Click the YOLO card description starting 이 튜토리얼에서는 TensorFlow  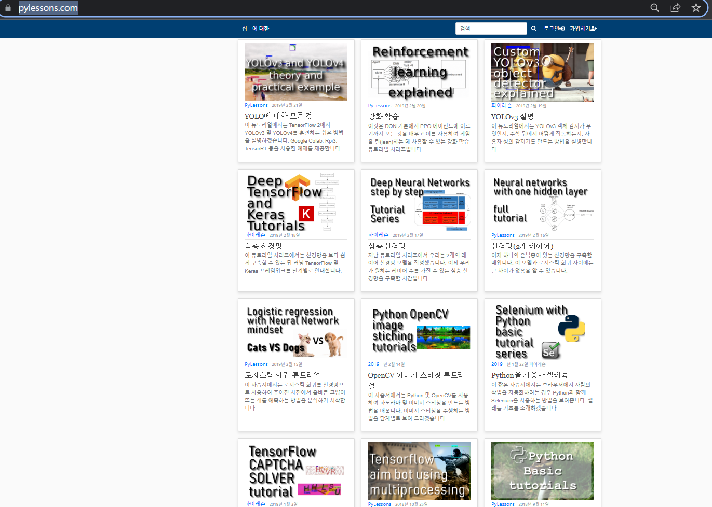click(x=294, y=137)
